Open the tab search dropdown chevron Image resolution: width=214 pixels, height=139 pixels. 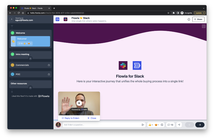(x=204, y=8)
